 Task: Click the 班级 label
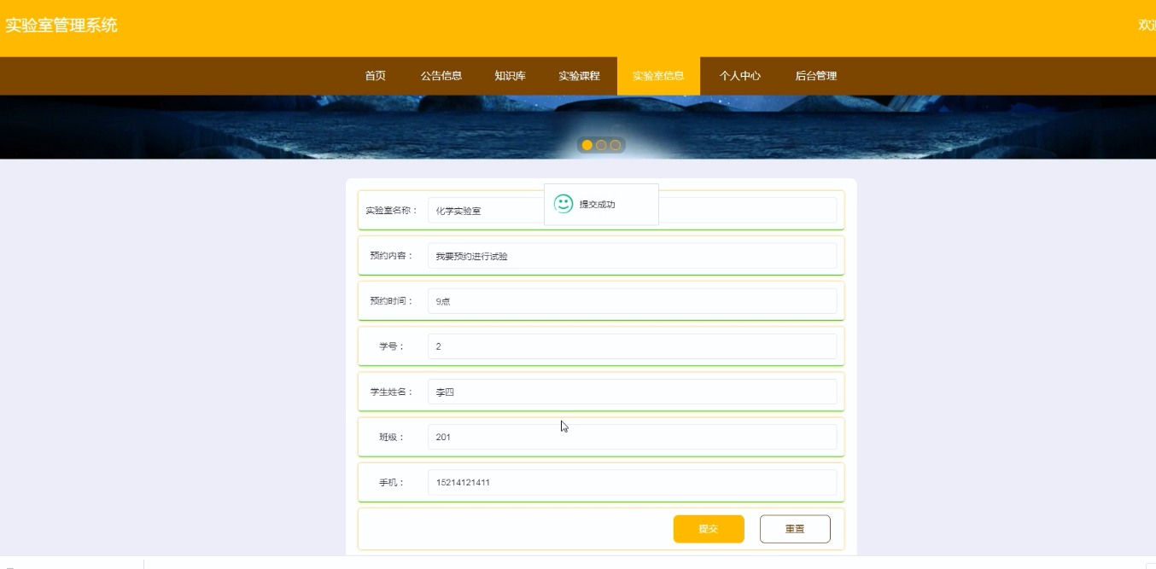[392, 437]
